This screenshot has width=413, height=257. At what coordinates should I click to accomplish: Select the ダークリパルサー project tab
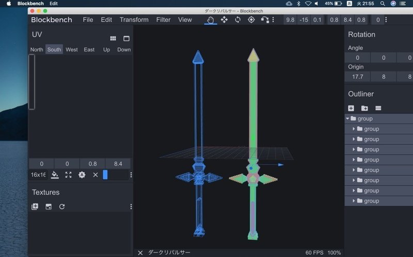coord(169,253)
